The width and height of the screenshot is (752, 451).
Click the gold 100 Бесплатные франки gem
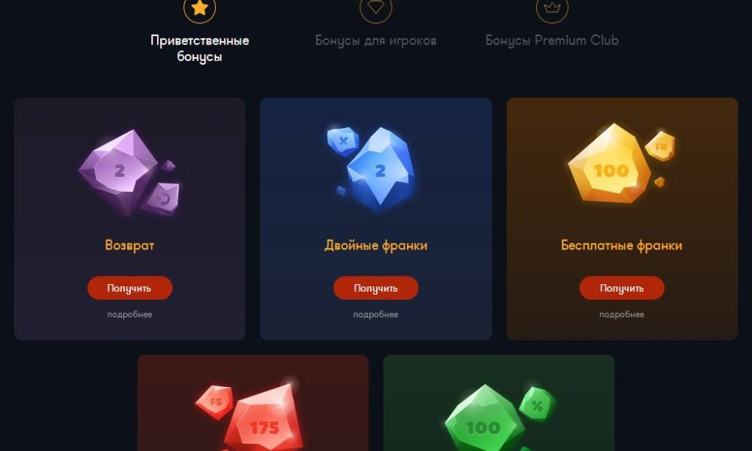coord(622,163)
